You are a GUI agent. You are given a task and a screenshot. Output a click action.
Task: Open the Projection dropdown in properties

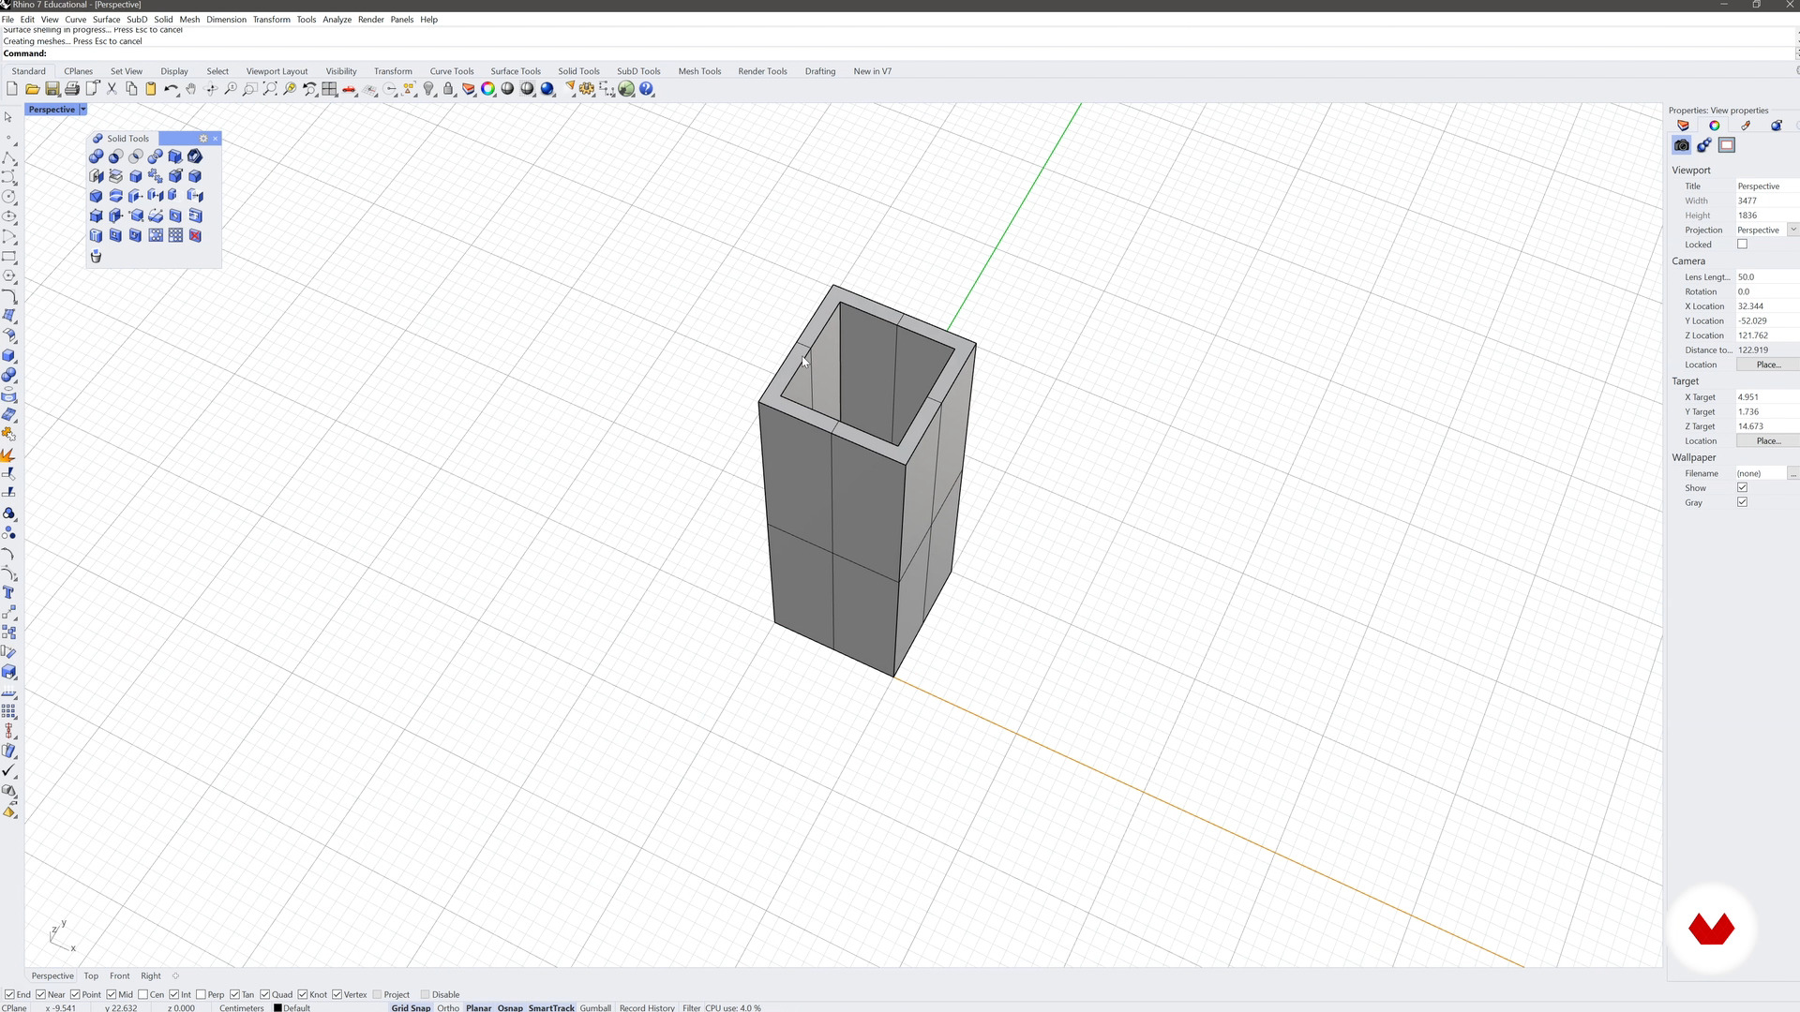click(x=1792, y=230)
